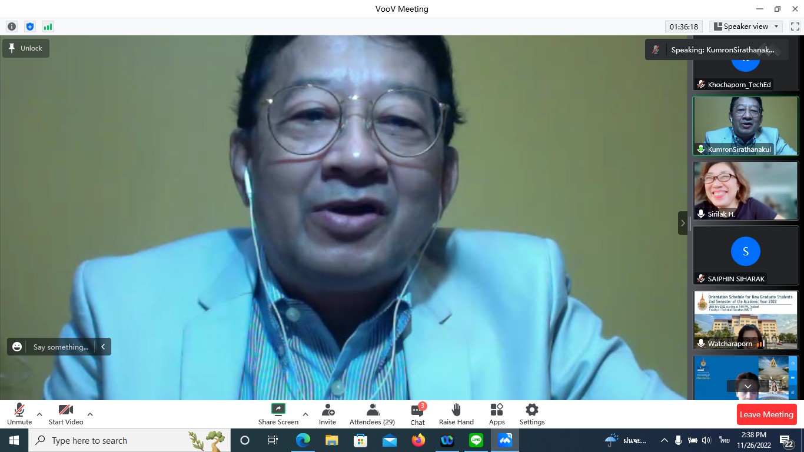804x452 pixels.
Task: Click the VooV Meeting taskbar icon
Action: [x=504, y=440]
